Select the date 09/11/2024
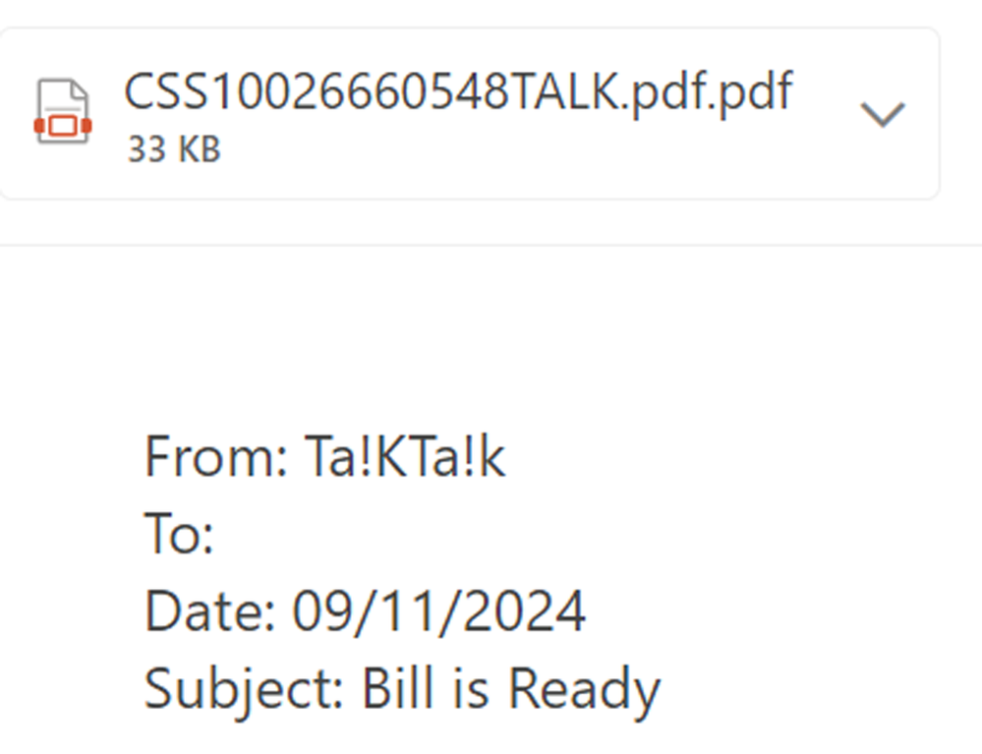982x754 pixels. pos(438,610)
